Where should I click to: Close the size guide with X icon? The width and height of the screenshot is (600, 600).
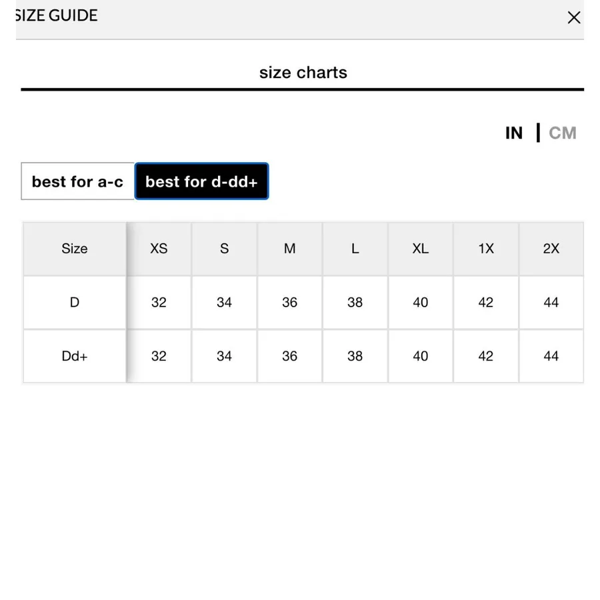point(573,17)
